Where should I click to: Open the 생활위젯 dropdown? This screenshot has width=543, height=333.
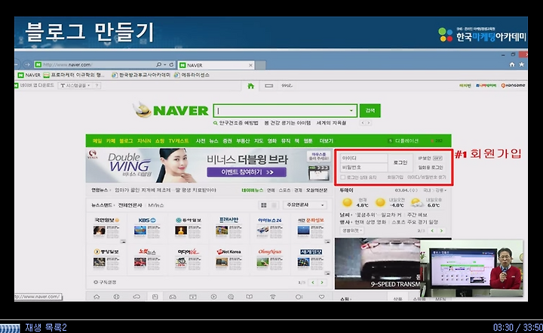[351, 230]
